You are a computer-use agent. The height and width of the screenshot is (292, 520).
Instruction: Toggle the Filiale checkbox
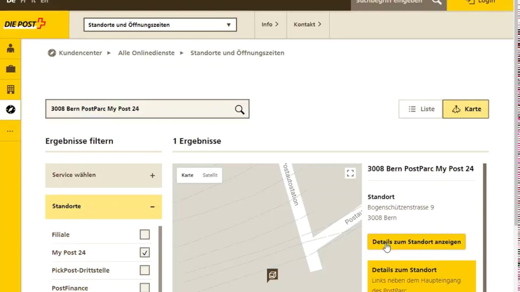coord(145,234)
